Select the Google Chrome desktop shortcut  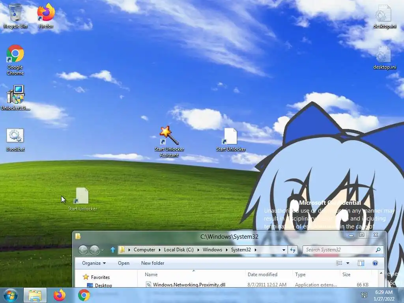coord(15,60)
